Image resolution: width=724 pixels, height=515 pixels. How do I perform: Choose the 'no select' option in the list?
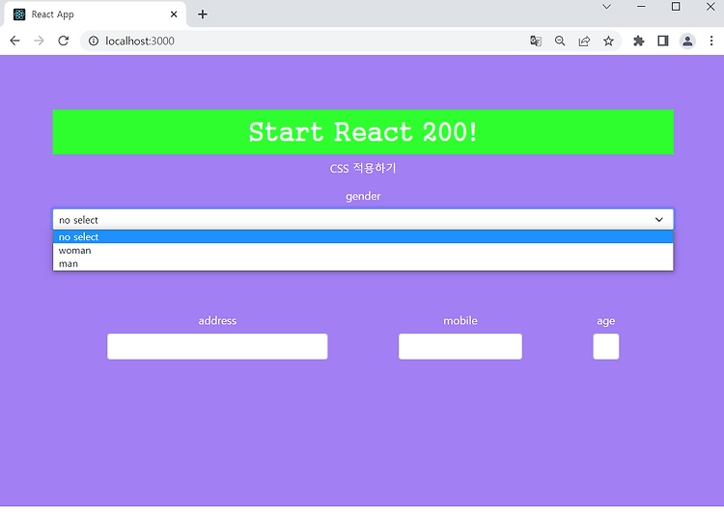click(x=363, y=236)
